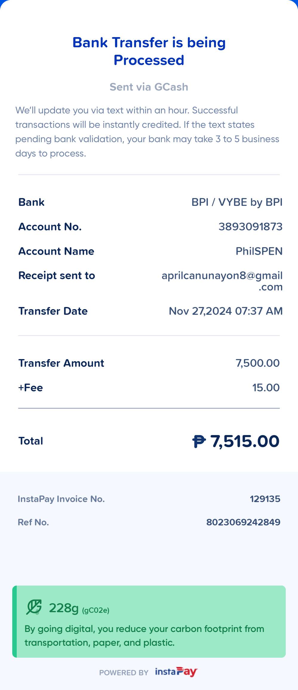
Task: Tap the receipt email address
Action: pos(222,281)
